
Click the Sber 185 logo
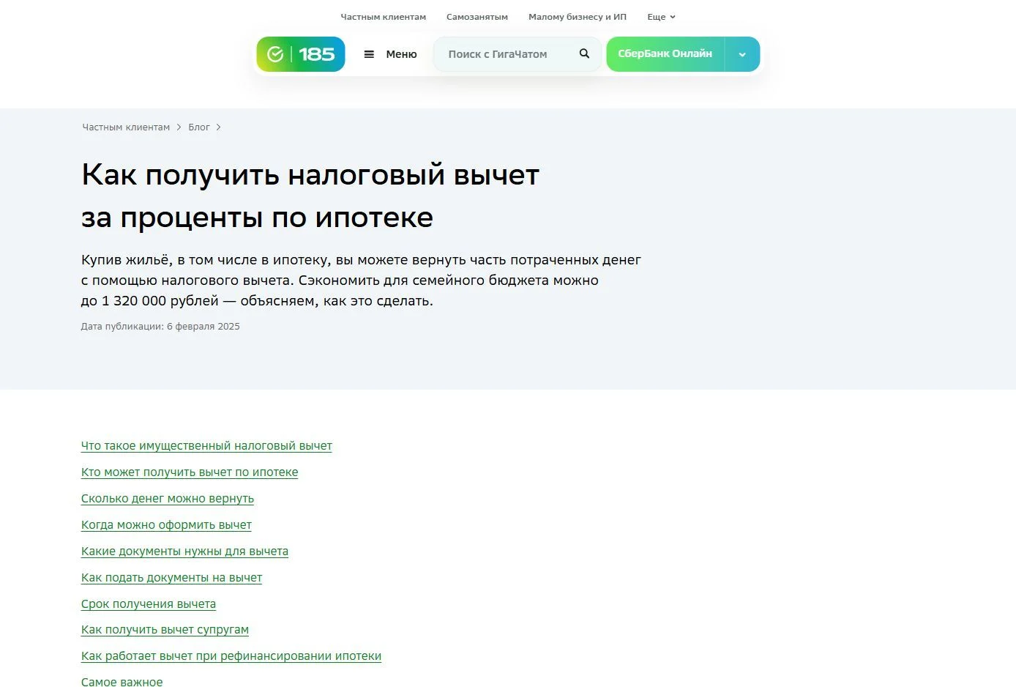tap(300, 54)
